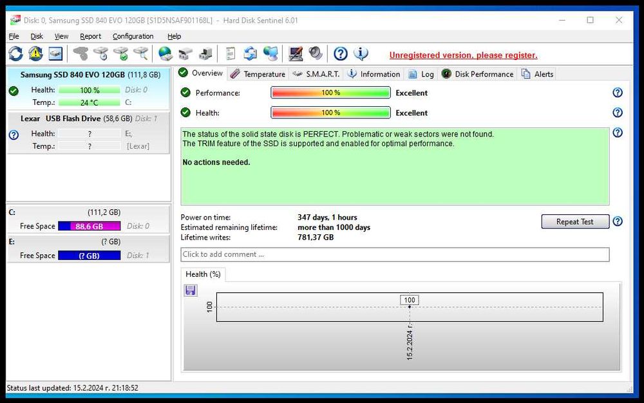Open the Alerts tab
This screenshot has width=644, height=403.
537,74
